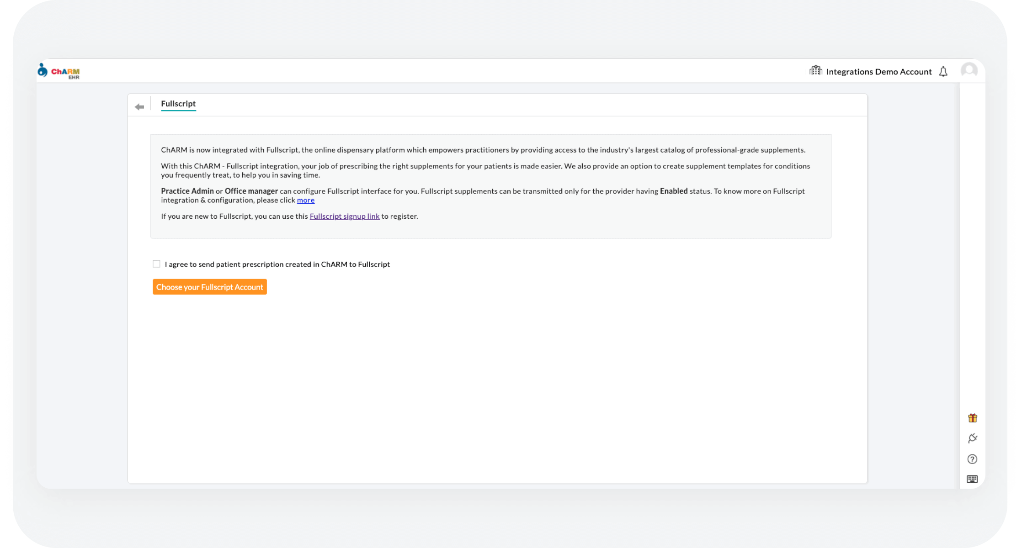This screenshot has width=1022, height=548.
Task: Open the Fullscript tab
Action: click(178, 104)
